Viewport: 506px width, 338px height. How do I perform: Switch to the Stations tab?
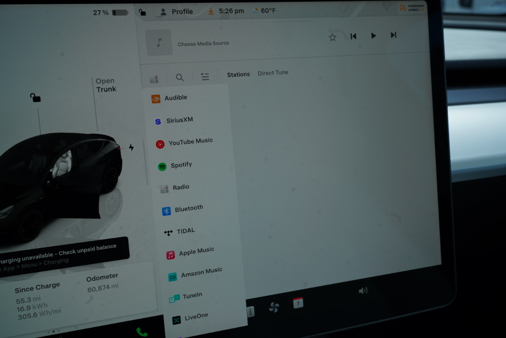[238, 74]
